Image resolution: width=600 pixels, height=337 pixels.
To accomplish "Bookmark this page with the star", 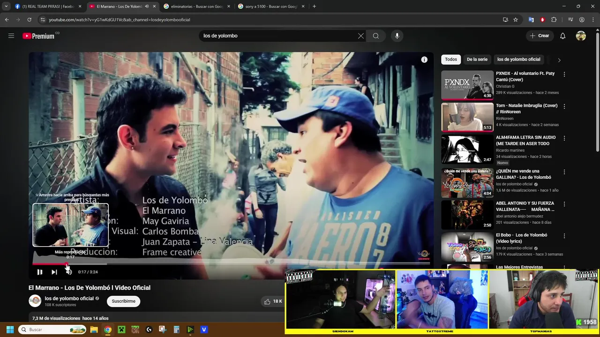I will point(516,20).
